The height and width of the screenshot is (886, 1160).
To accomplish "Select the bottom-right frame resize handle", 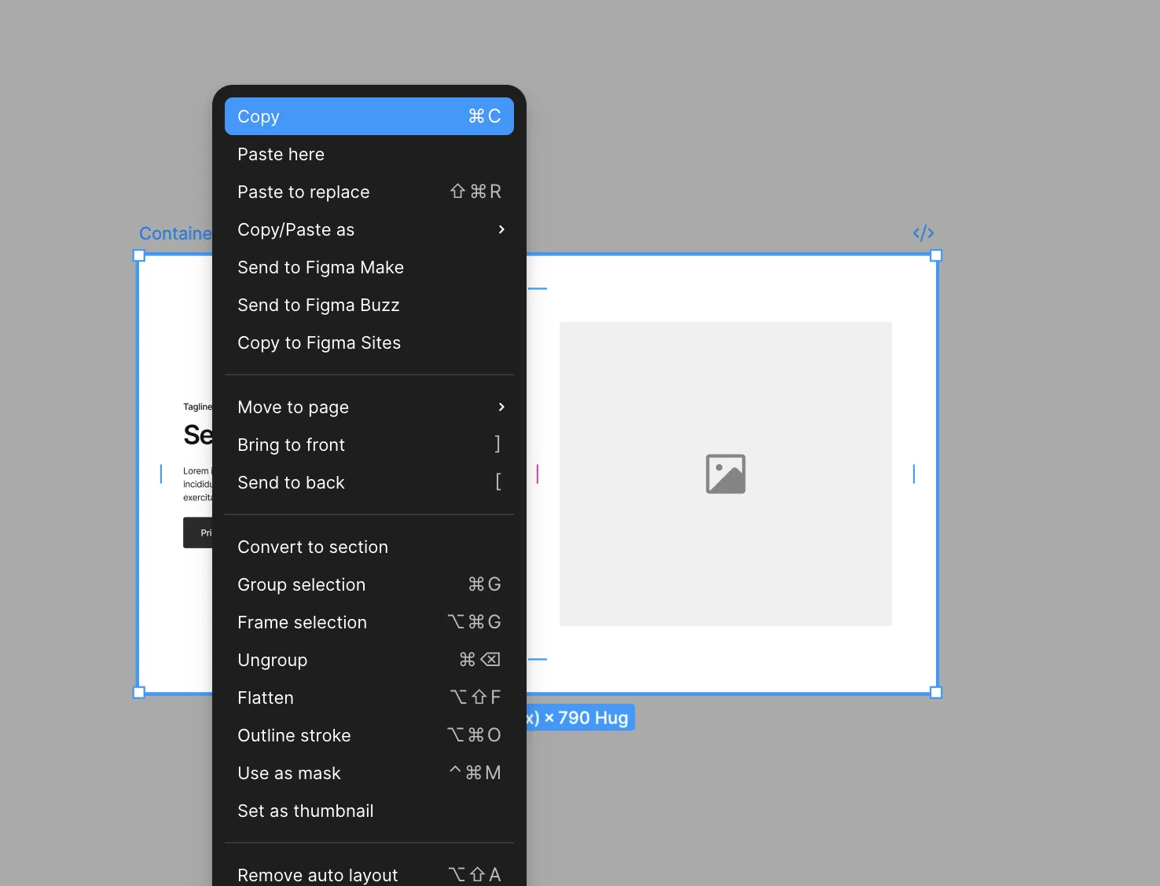I will (x=935, y=692).
